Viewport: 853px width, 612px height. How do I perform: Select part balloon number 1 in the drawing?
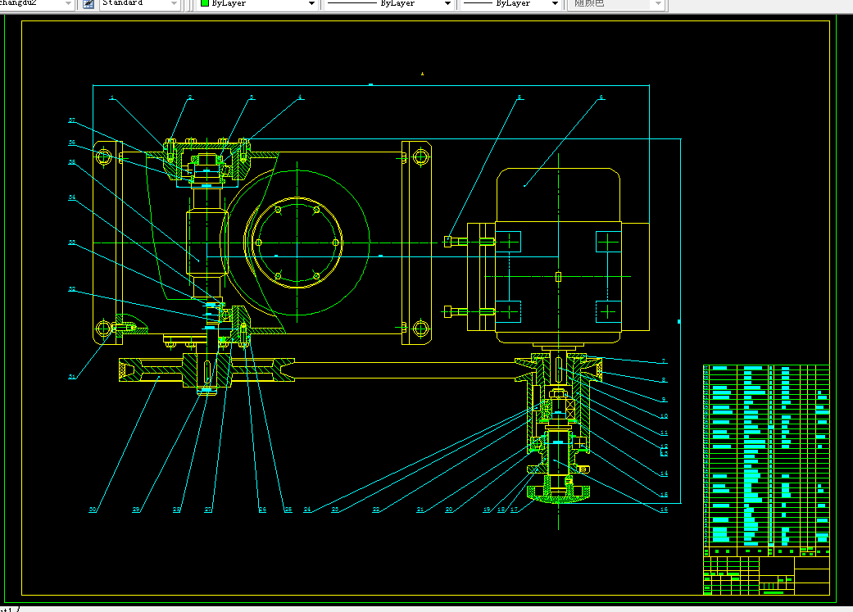112,98
